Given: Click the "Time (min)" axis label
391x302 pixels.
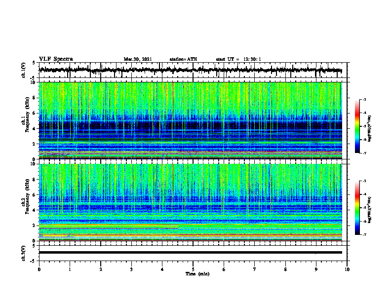Looking at the screenshot, I should click(197, 274).
